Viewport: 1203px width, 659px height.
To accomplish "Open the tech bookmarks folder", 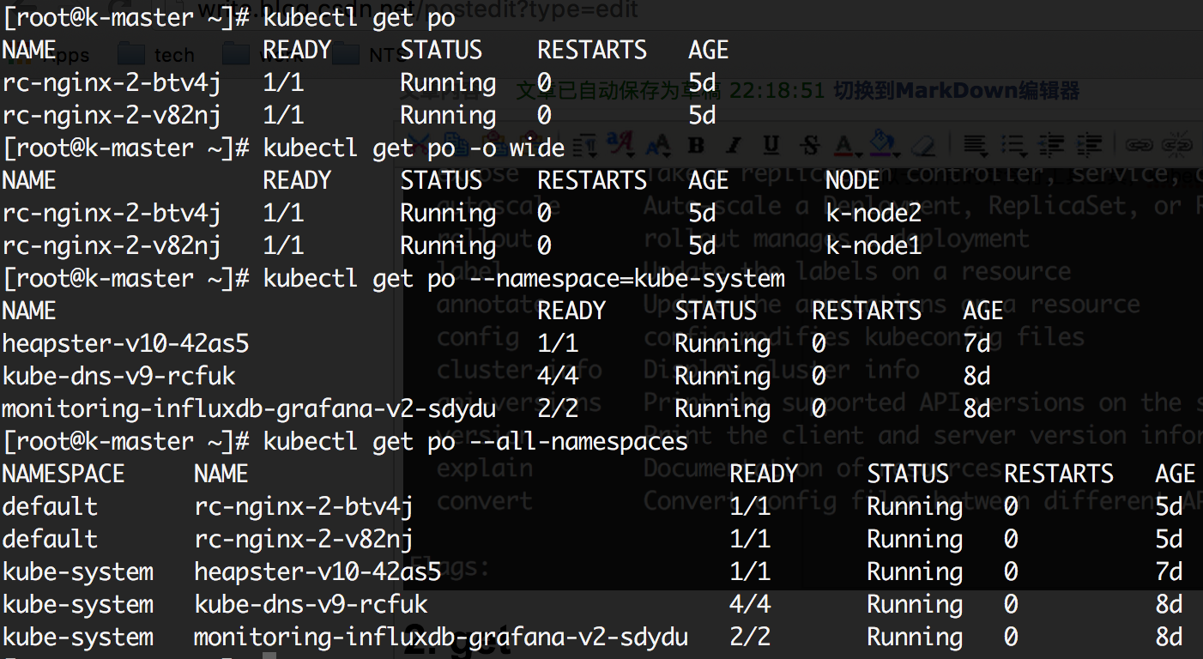I will pyautogui.click(x=156, y=55).
